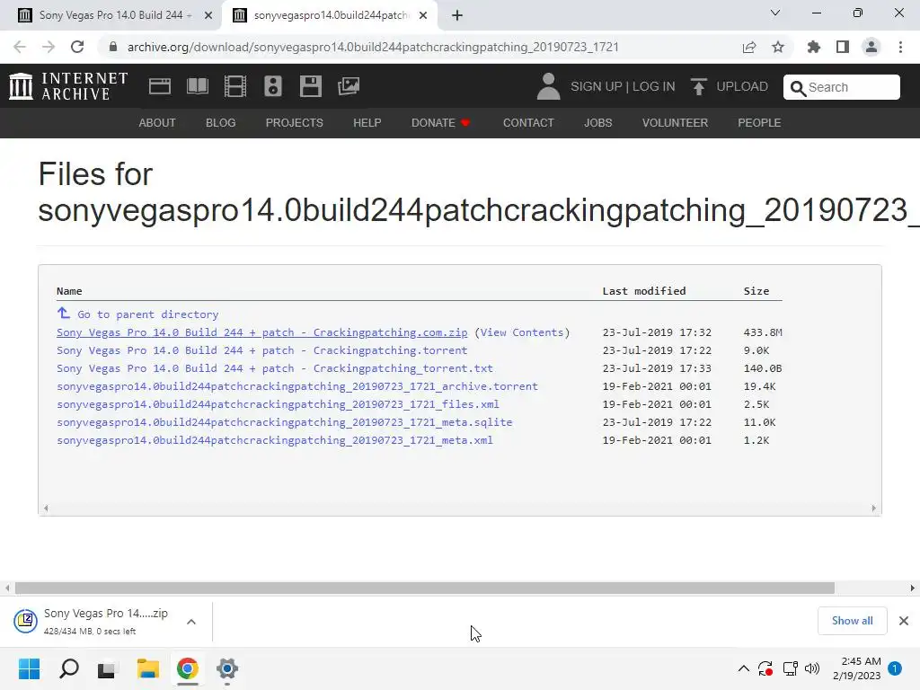Open the PROJECTS menu item

click(295, 122)
